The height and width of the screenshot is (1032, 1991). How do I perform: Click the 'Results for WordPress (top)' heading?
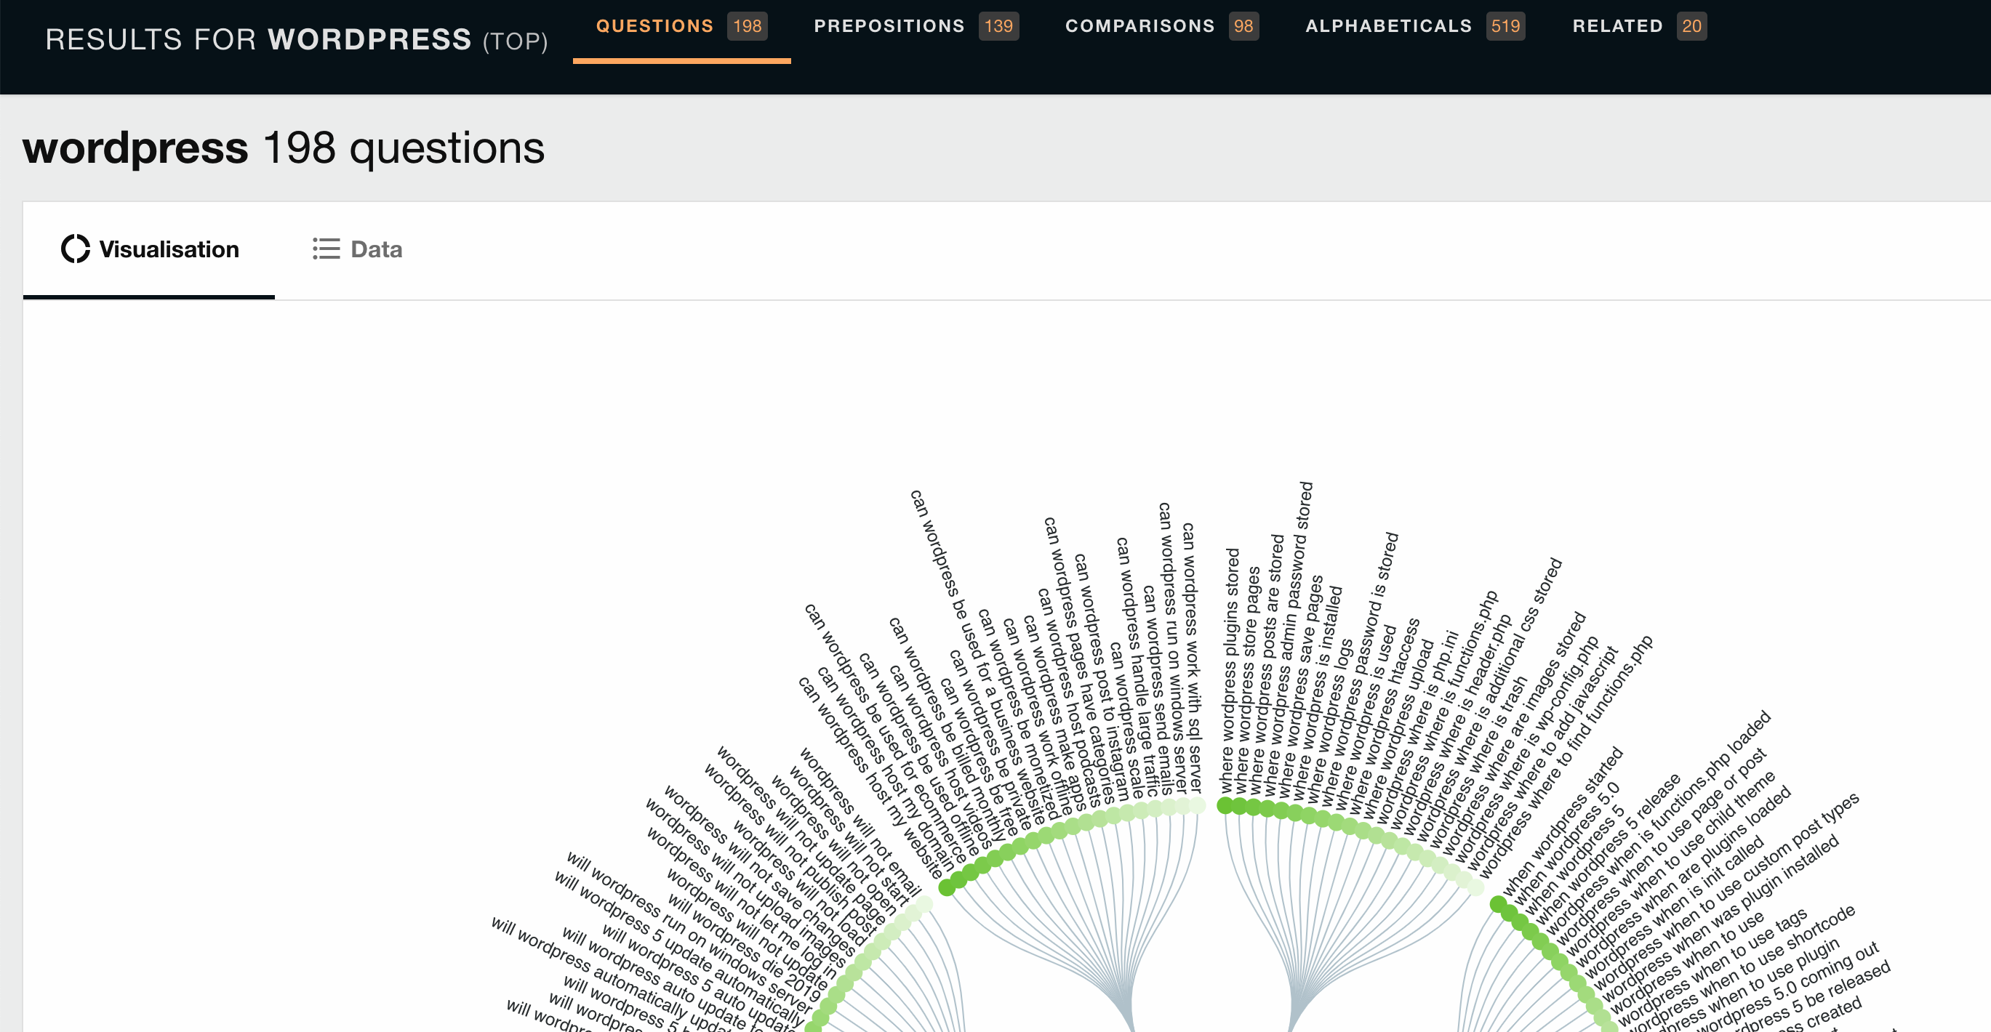[x=297, y=39]
